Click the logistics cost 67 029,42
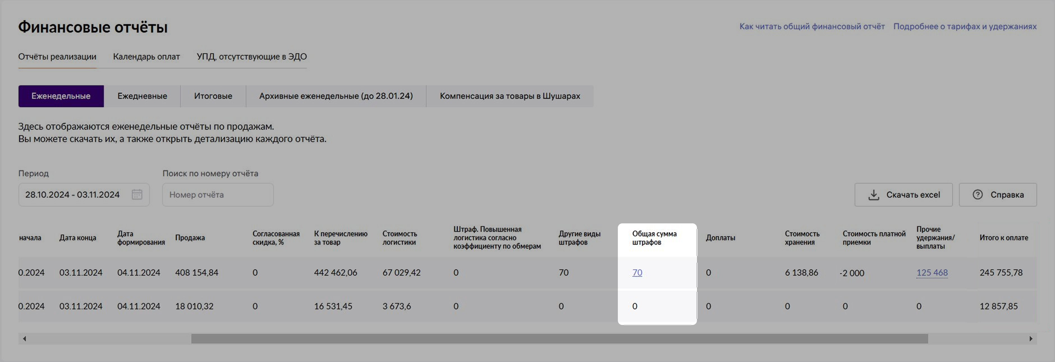This screenshot has width=1055, height=362. pyautogui.click(x=401, y=273)
